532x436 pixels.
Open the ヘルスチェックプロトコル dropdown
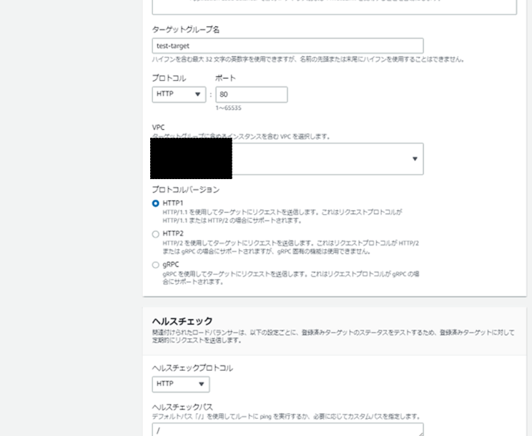[x=181, y=384]
